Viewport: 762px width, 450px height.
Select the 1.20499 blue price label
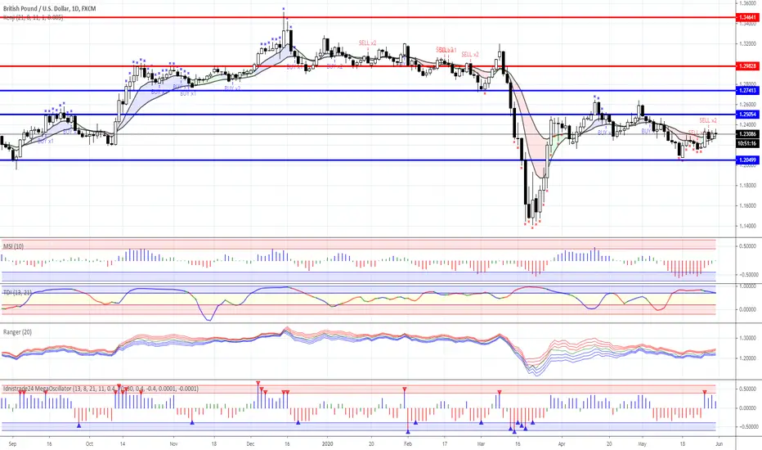point(747,160)
